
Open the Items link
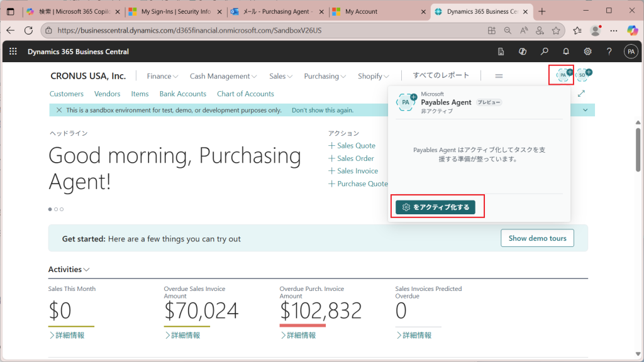coord(140,94)
